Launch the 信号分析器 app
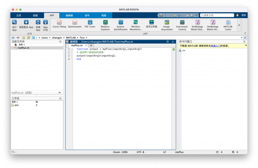The height and width of the screenshot is (168, 258). pyautogui.click(x=151, y=24)
